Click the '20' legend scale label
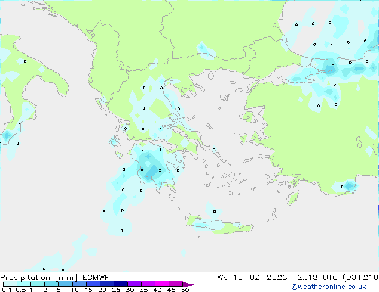Viewport: 379px width, 292px height. tap(102, 290)
